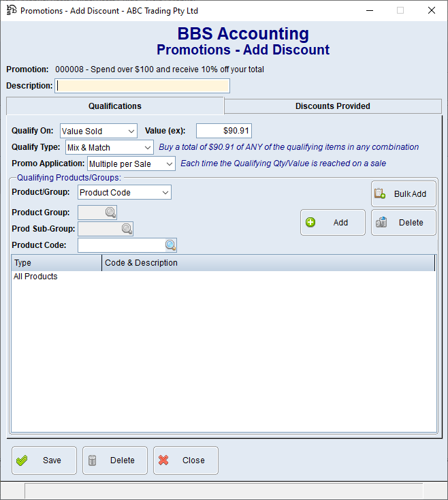Click the Code & Description column header
The height and width of the screenshot is (500, 448).
tap(268, 263)
